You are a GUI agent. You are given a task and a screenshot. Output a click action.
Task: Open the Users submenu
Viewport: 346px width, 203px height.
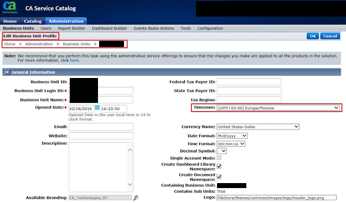pos(46,28)
